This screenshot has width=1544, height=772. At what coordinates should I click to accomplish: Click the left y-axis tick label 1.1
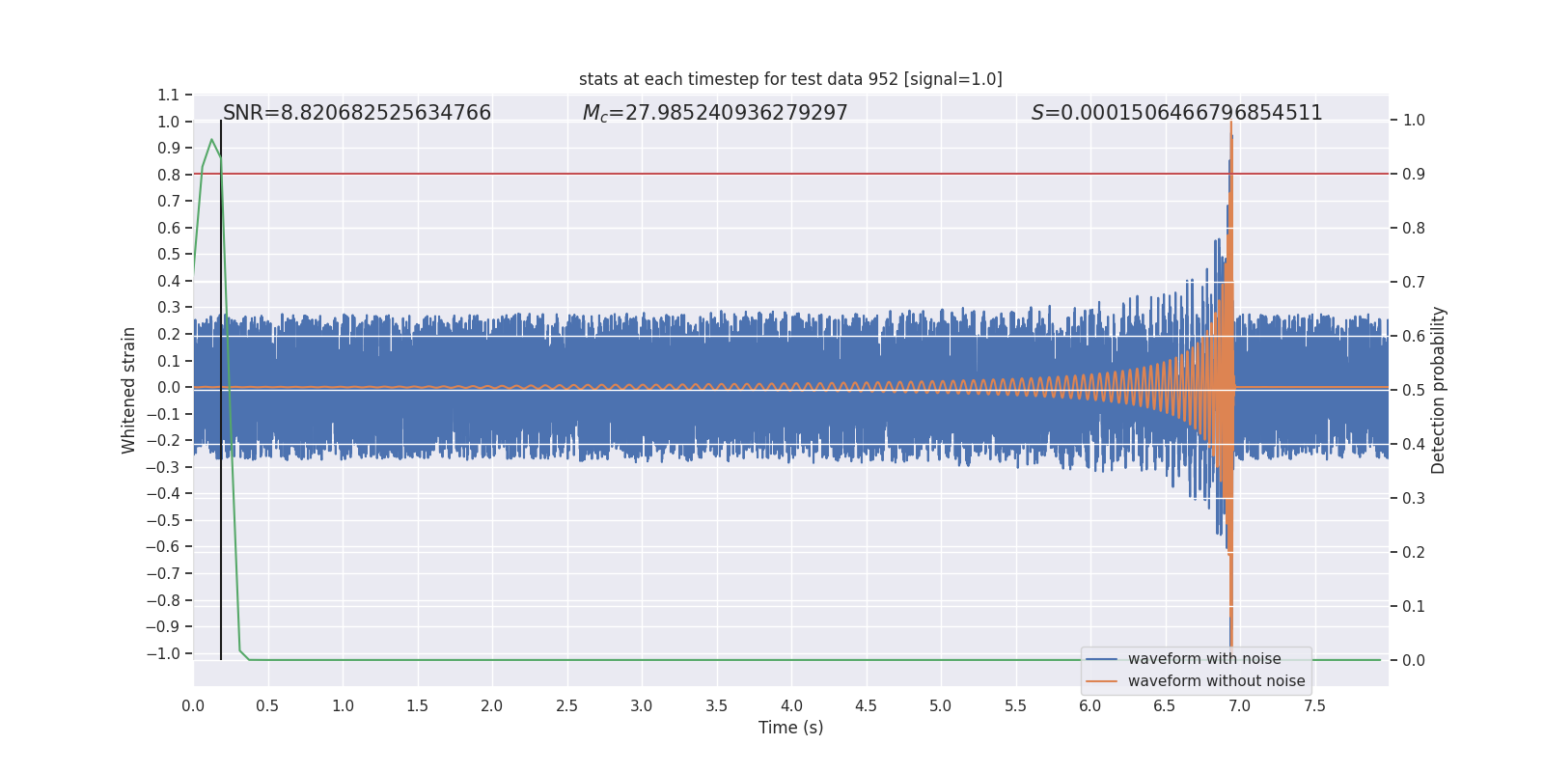point(168,95)
